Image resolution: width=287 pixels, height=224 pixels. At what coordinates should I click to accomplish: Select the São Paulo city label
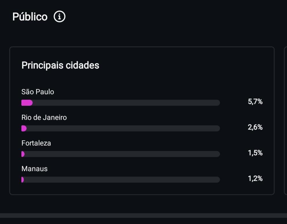click(x=38, y=92)
